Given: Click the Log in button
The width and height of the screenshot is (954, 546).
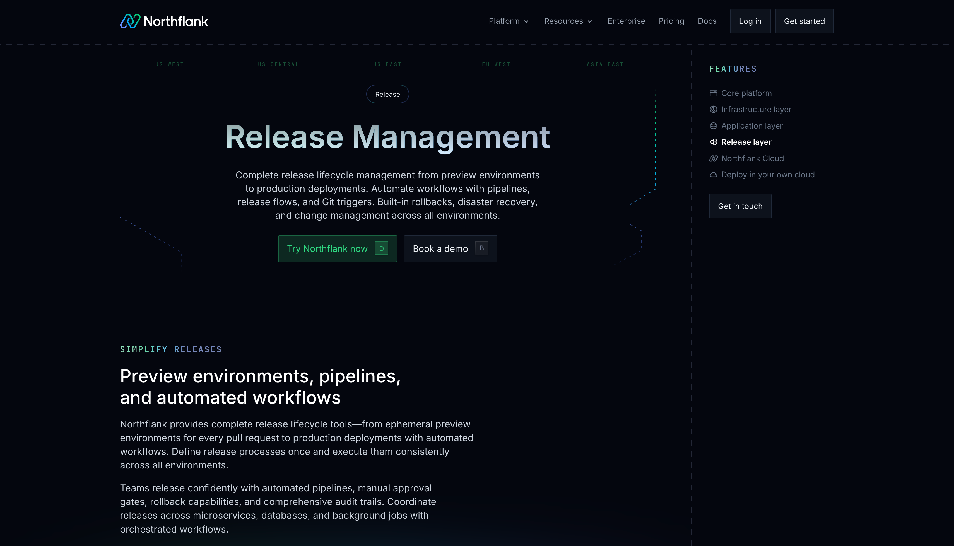Looking at the screenshot, I should [750, 21].
